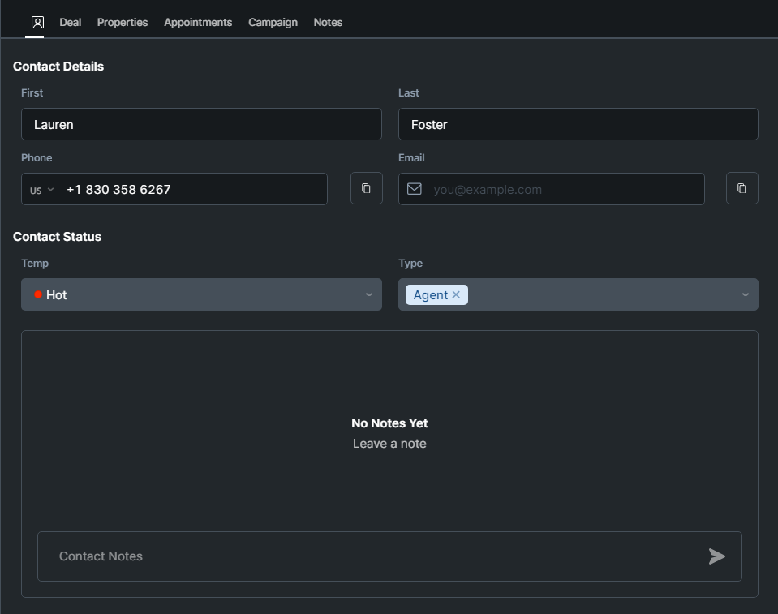Go to the Appointments tab

coord(198,23)
